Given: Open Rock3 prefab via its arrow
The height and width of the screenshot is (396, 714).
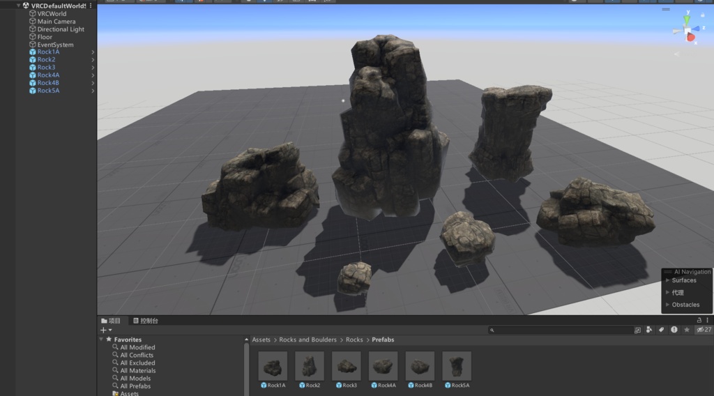Looking at the screenshot, I should pos(93,68).
